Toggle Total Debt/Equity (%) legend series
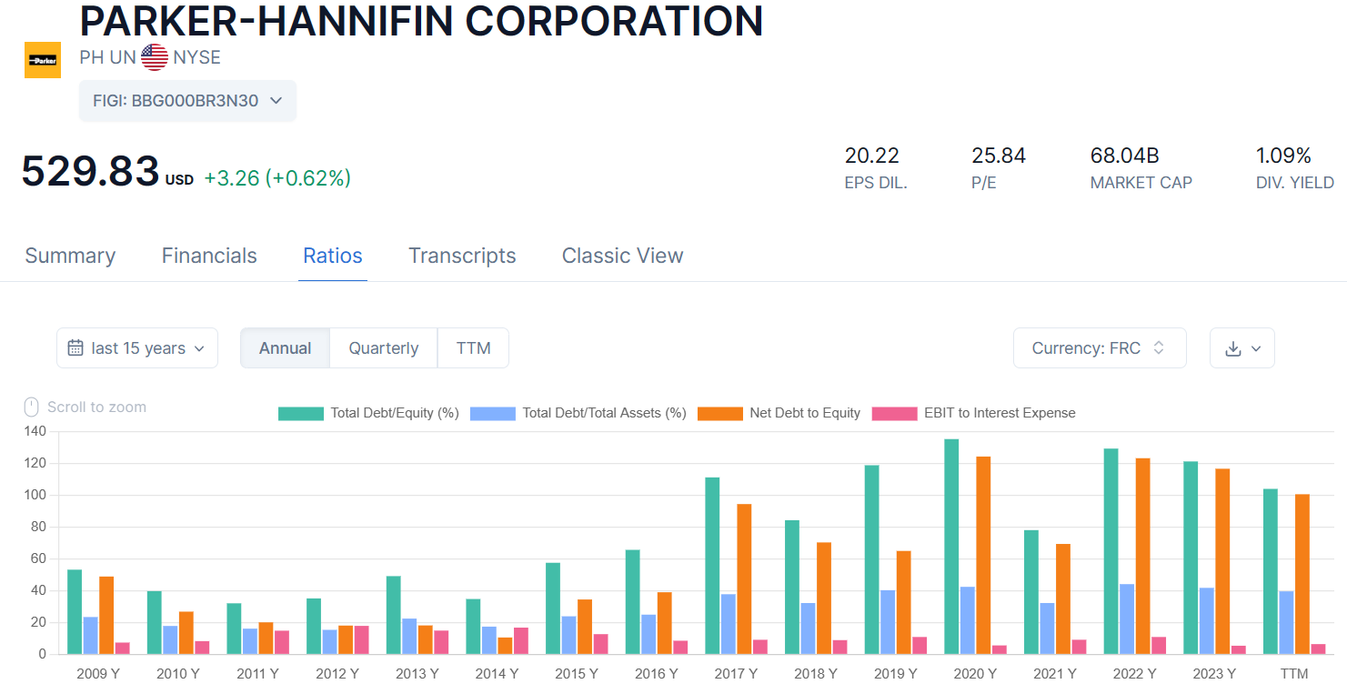This screenshot has height=694, width=1347. 368,413
